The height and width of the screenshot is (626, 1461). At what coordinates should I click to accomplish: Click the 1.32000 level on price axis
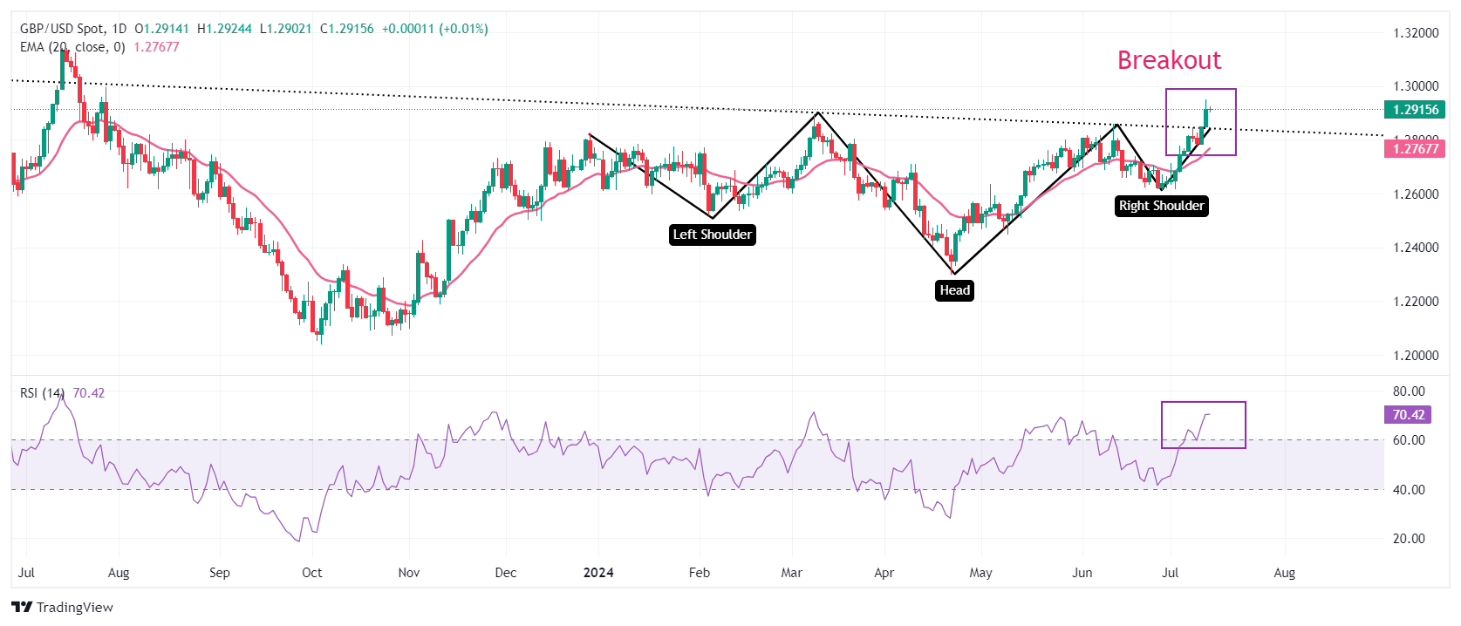(1415, 33)
